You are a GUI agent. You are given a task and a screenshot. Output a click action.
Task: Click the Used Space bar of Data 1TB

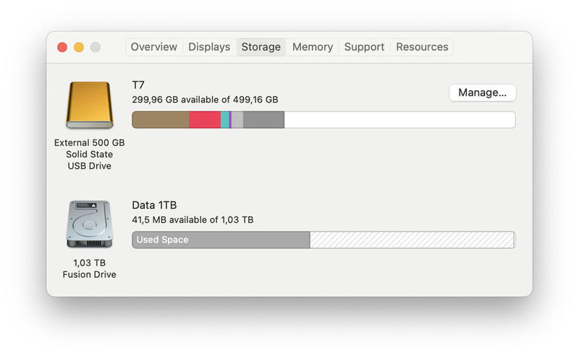point(221,240)
